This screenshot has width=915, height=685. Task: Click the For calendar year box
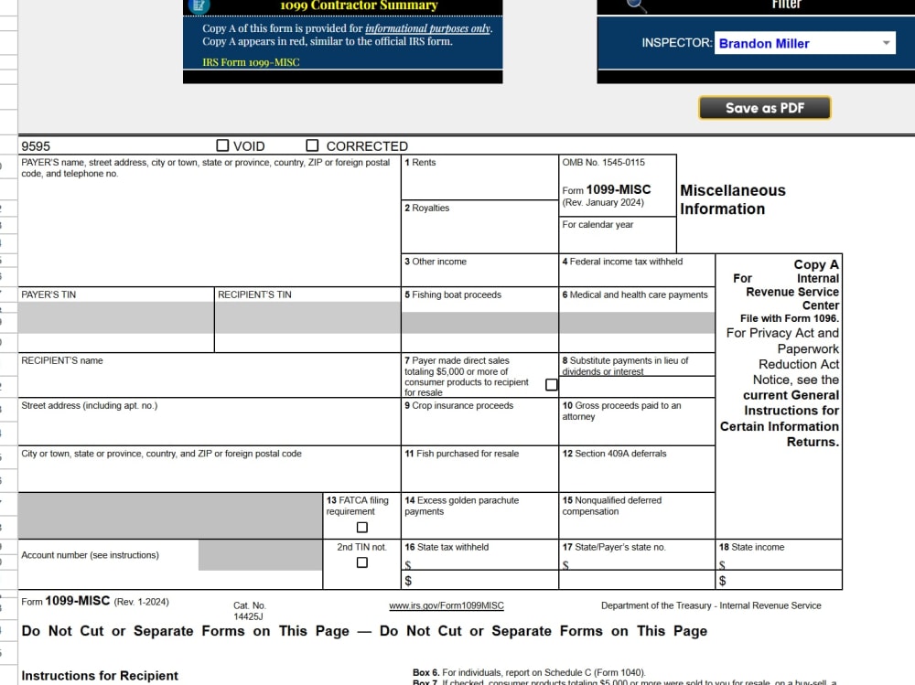[618, 235]
